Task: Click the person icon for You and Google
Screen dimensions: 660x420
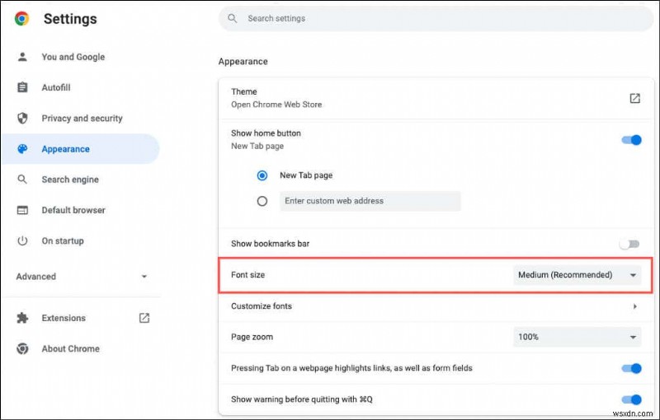Action: coord(22,57)
